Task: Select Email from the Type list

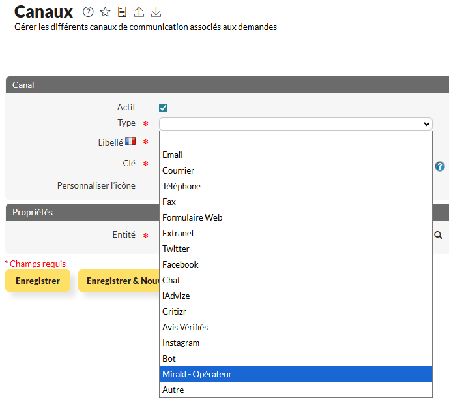Action: (173, 155)
